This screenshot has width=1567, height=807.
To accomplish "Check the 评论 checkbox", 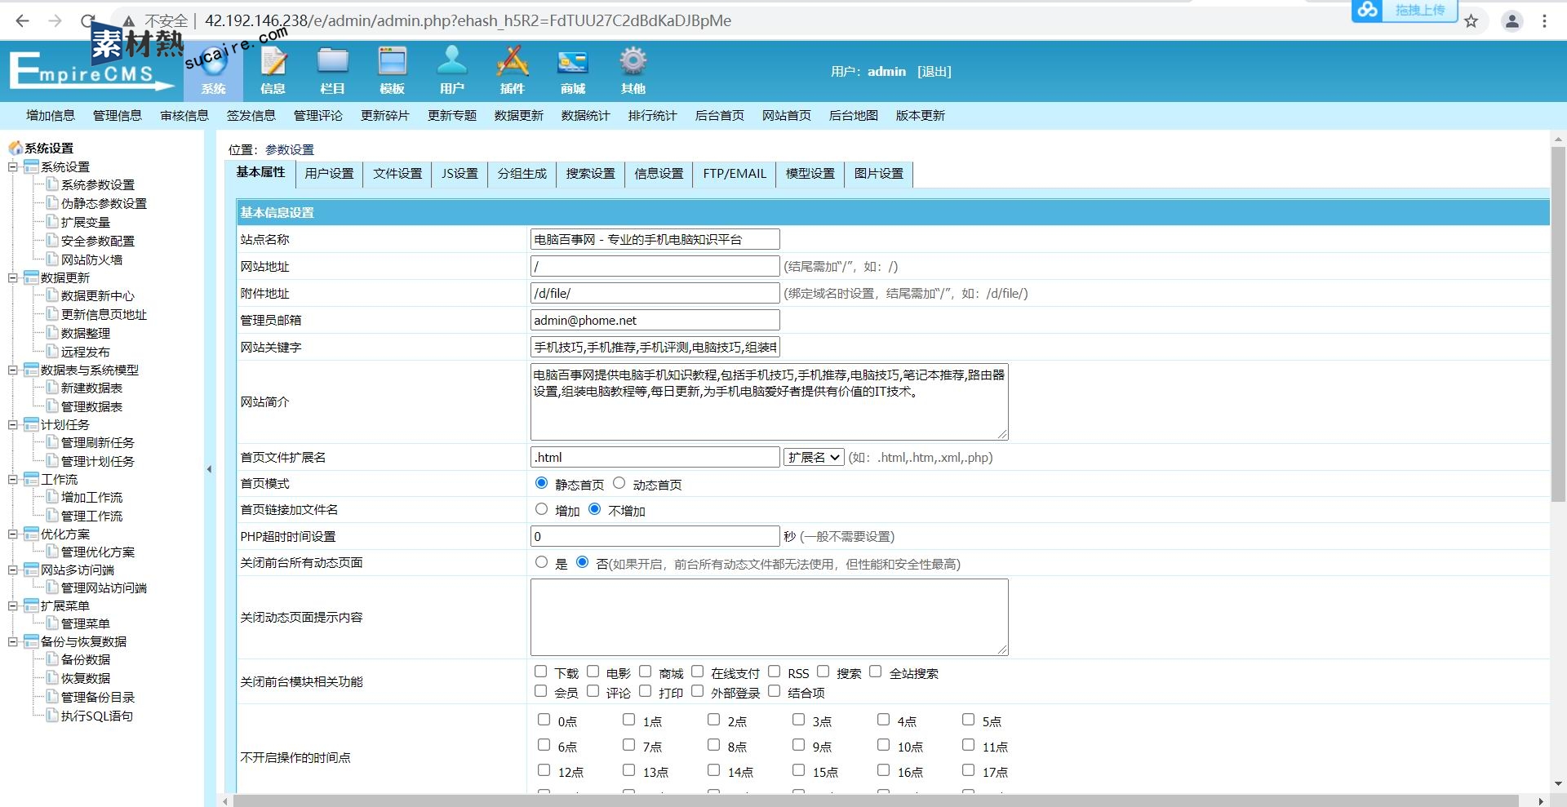I will click(593, 691).
